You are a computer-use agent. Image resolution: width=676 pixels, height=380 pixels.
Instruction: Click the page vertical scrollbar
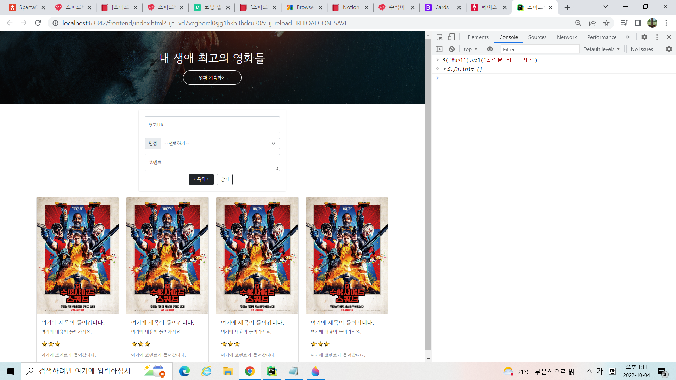(428, 194)
